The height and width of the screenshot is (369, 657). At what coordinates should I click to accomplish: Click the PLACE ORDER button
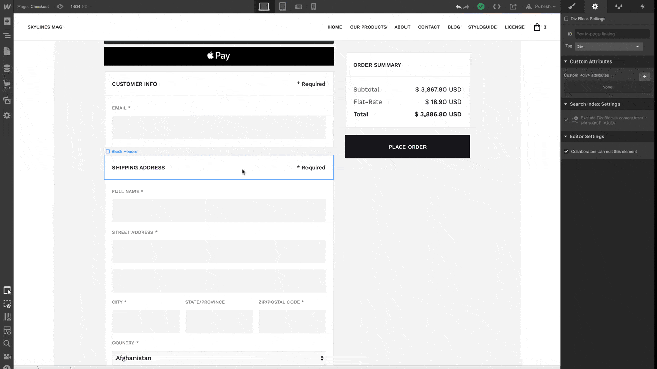click(x=408, y=147)
